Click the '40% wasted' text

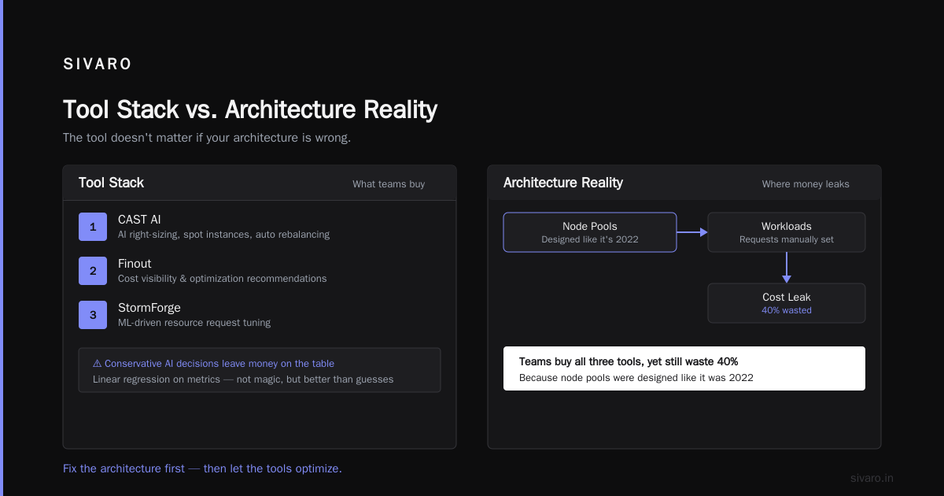(x=787, y=310)
